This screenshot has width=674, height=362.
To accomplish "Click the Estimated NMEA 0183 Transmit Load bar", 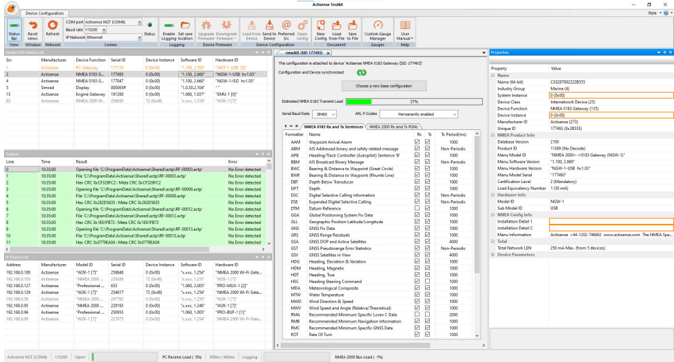I will tap(414, 102).
